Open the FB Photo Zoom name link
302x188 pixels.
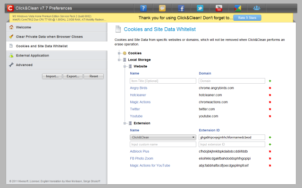click(142, 158)
